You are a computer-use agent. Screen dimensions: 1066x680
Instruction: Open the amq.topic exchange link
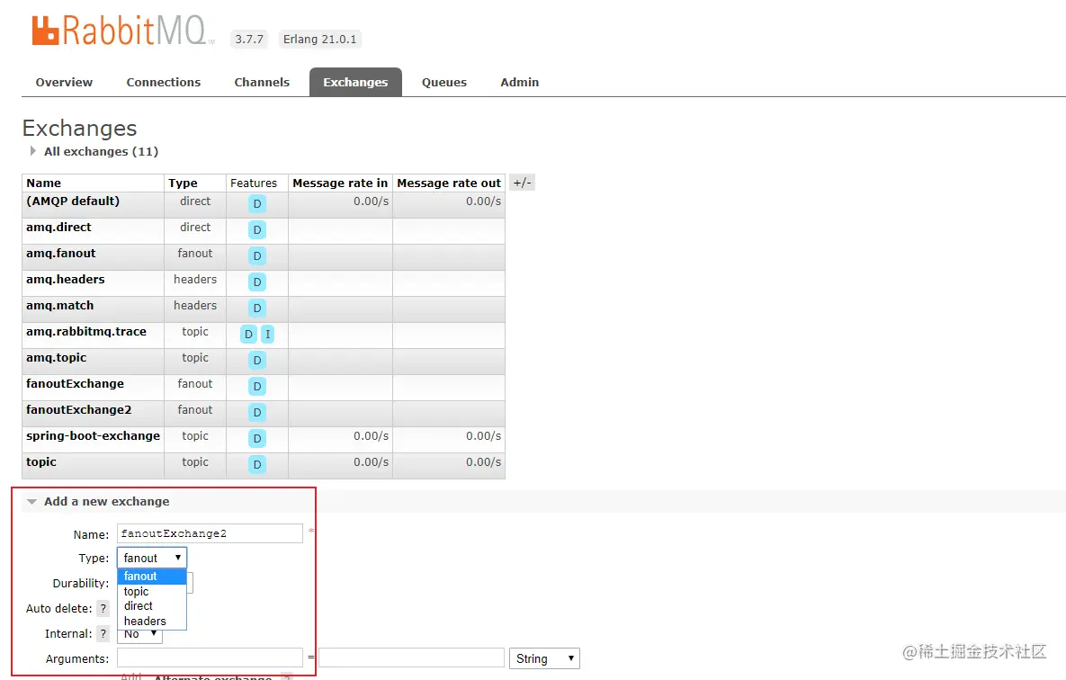pyautogui.click(x=57, y=358)
